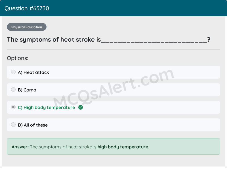Click the B) Coma option text
This screenshot has height=175, width=227.
click(27, 90)
